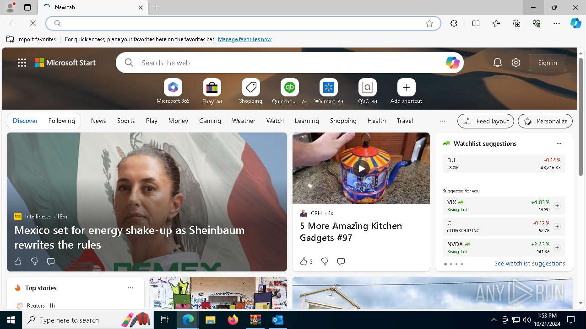586x329 pixels.
Task: Open the Quickbooks shortcut tile
Action: coord(289,91)
